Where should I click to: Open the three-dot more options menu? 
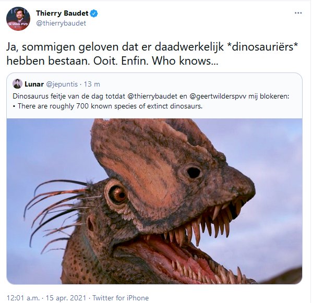tap(298, 13)
